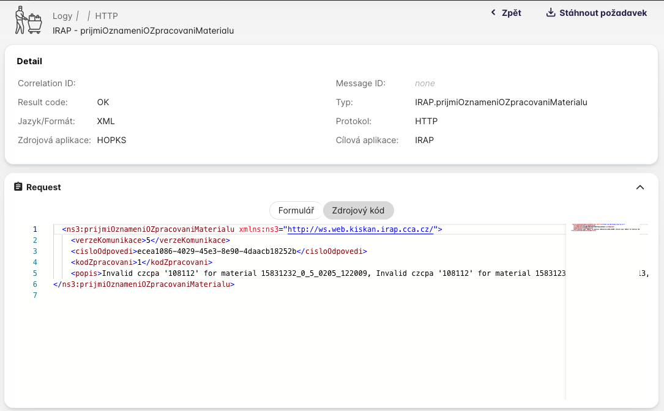Switch to the Formulář tab
The height and width of the screenshot is (411, 664).
pyautogui.click(x=296, y=210)
